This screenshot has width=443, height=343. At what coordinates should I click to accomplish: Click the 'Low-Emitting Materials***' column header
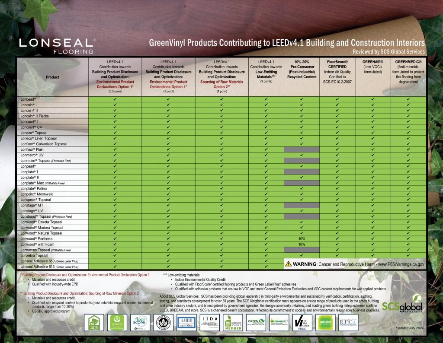266,74
